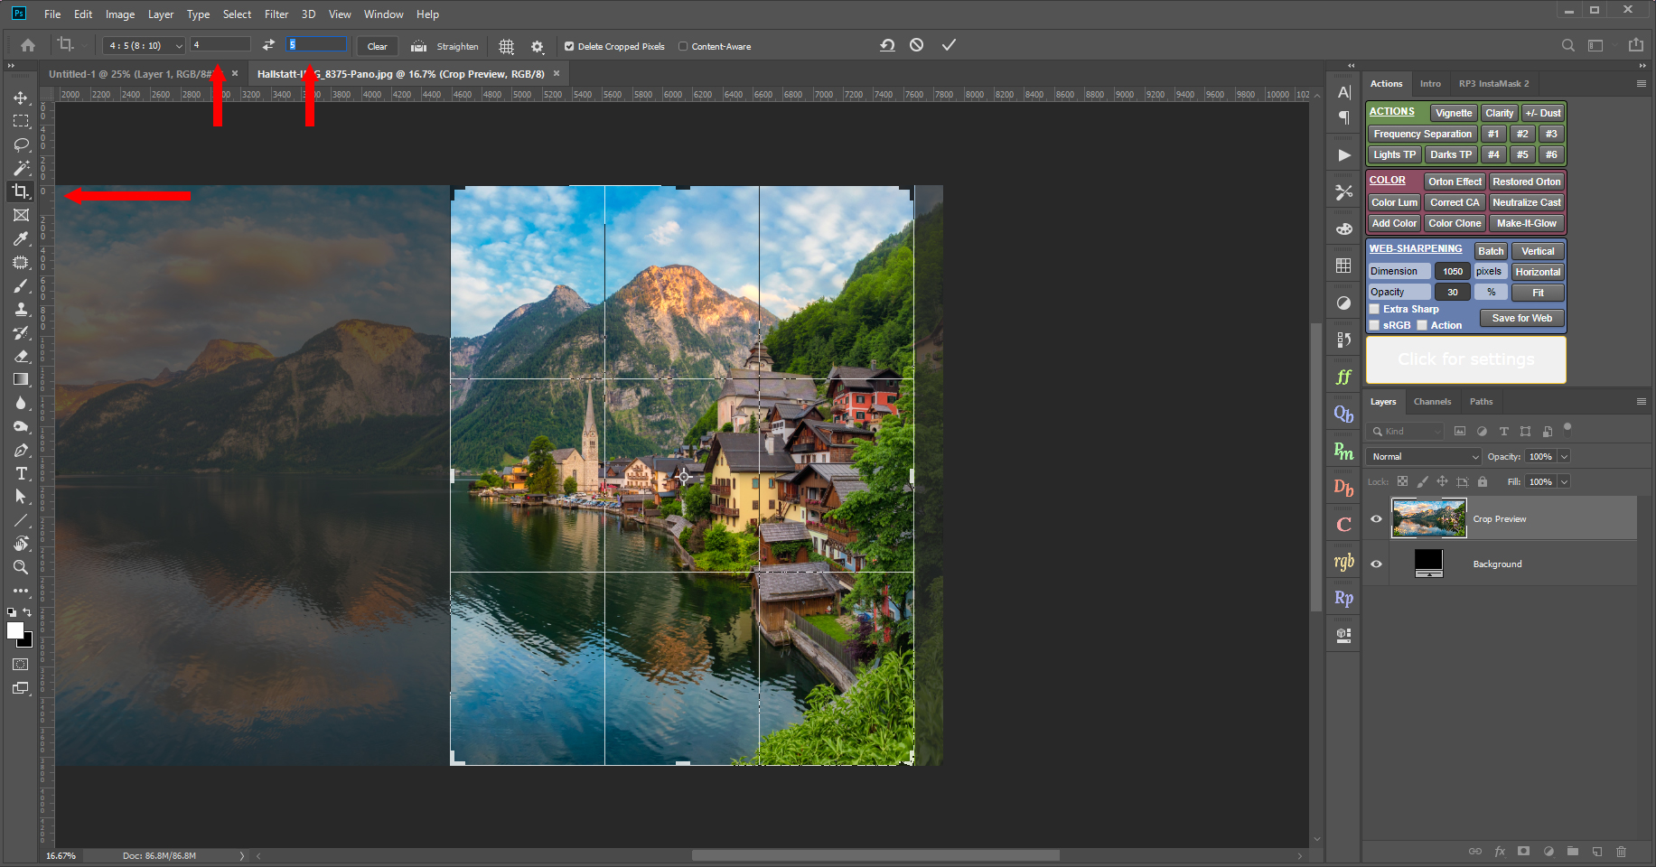Hide the Background layer

[x=1375, y=563]
